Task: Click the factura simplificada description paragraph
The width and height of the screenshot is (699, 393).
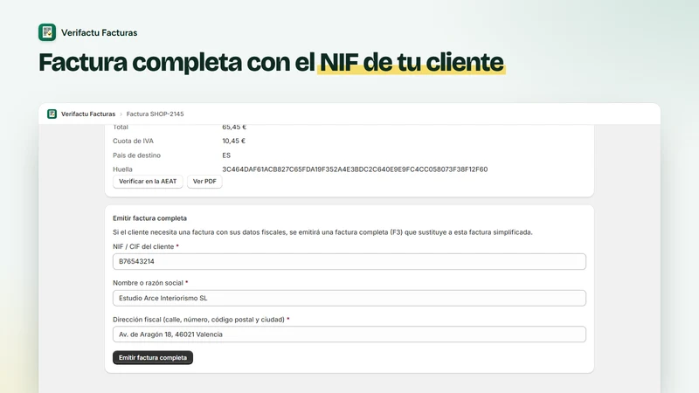Action: tap(322, 232)
